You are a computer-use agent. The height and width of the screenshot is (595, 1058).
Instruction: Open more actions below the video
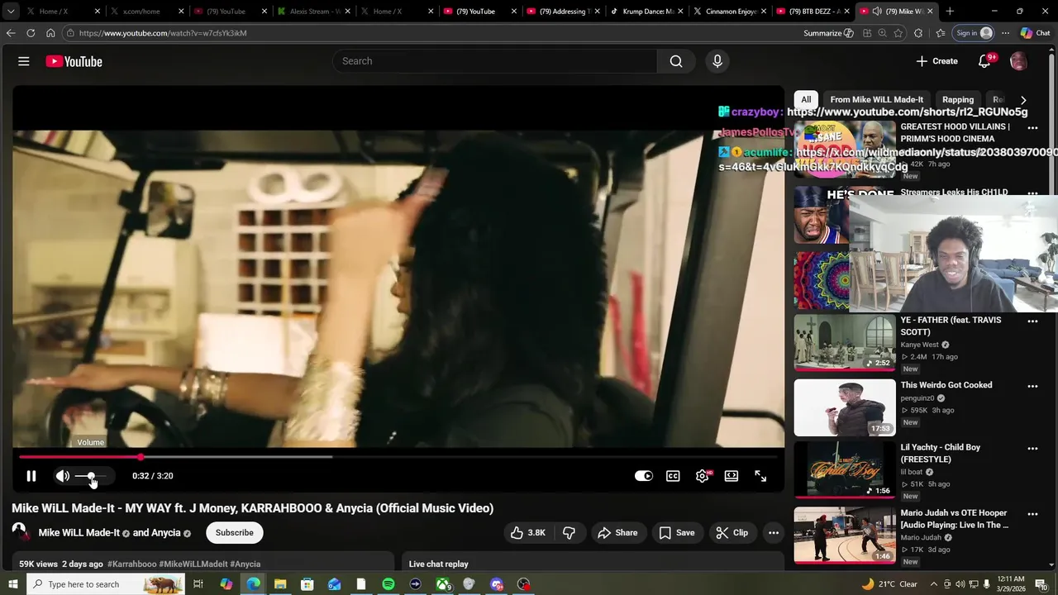(774, 533)
